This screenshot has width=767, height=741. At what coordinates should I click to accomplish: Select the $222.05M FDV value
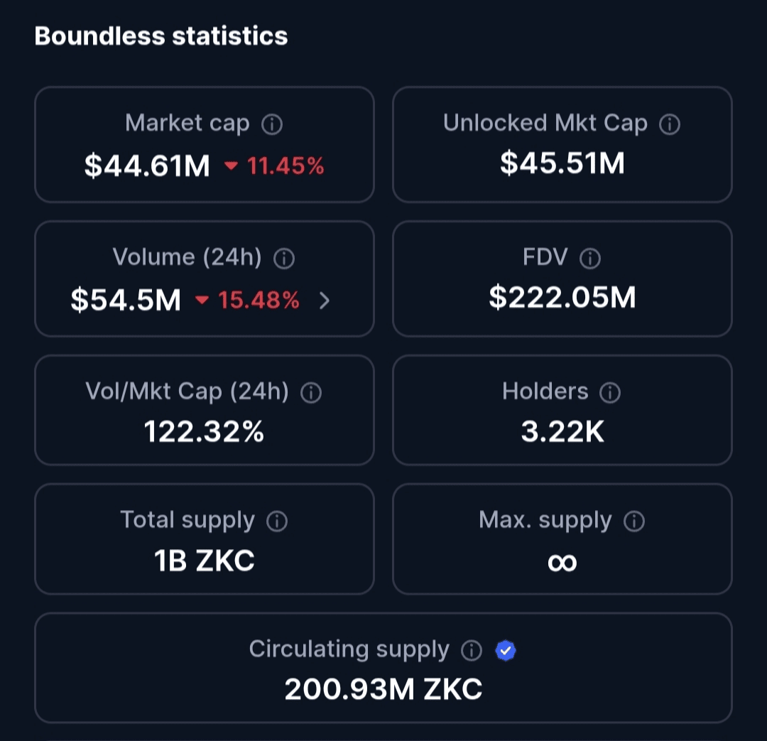pos(562,298)
